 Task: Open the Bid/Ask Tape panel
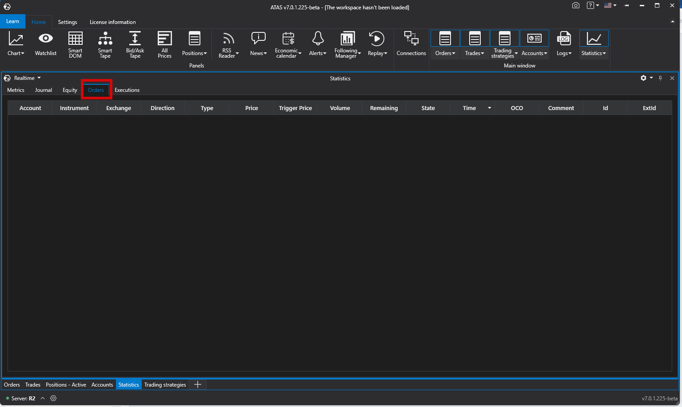coord(135,44)
